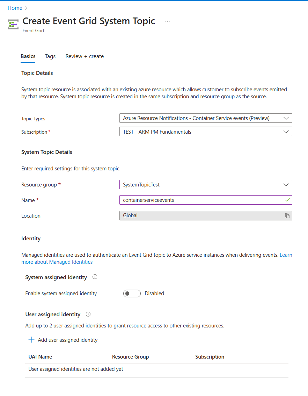Click the Name input field
Image resolution: width=308 pixels, height=396 pixels.
[201, 200]
